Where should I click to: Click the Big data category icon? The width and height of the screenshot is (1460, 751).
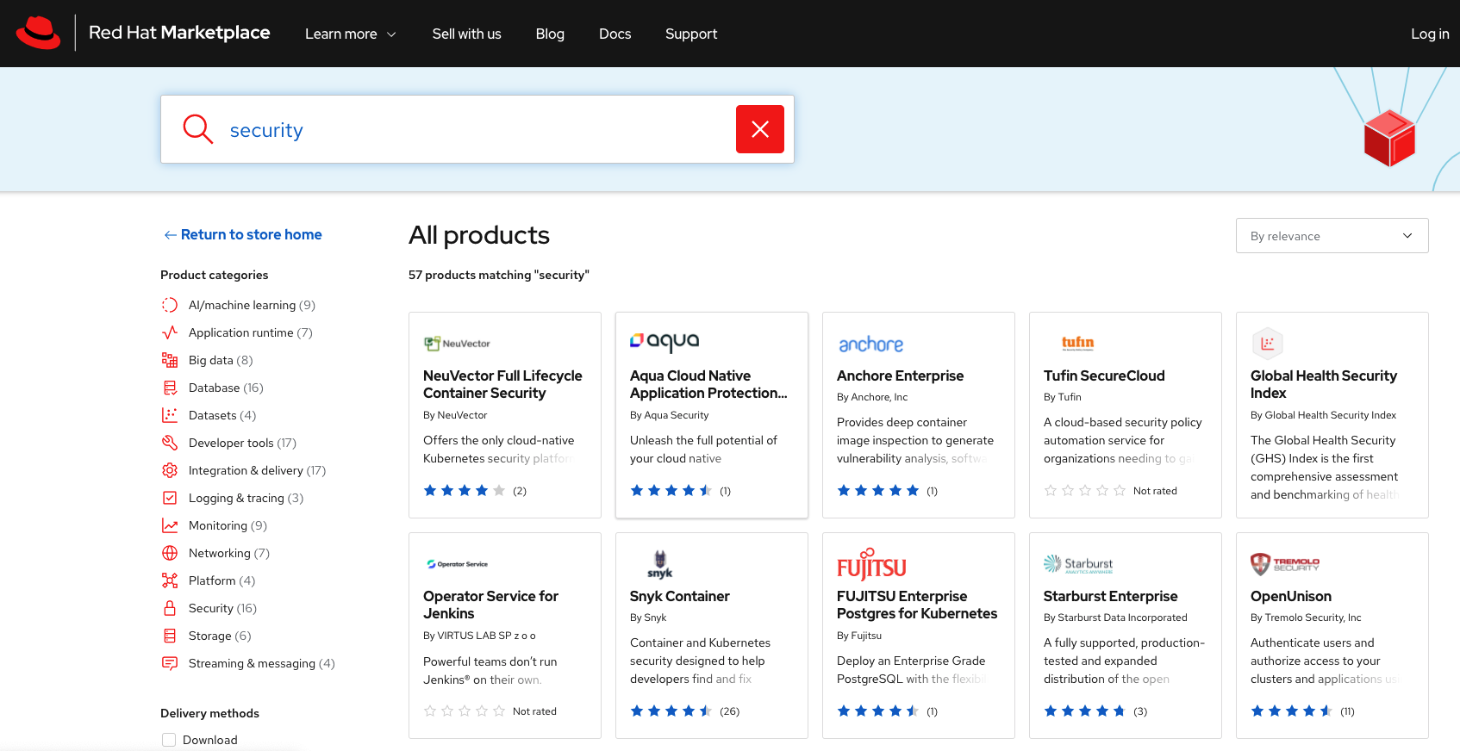click(170, 360)
